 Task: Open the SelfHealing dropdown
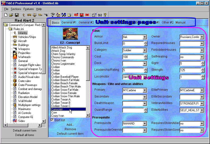202,57
